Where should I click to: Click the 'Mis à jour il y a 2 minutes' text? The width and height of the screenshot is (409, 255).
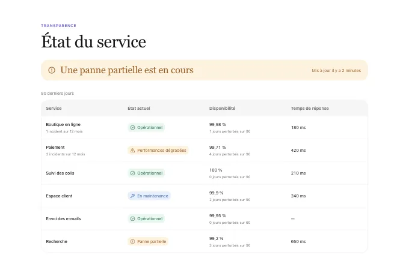(336, 71)
